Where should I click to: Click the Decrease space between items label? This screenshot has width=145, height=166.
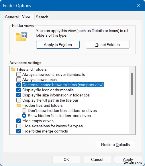63,85
